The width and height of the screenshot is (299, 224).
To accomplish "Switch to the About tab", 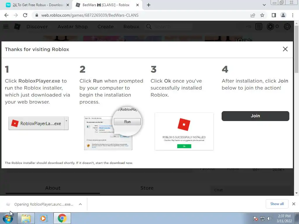I will [53, 188].
